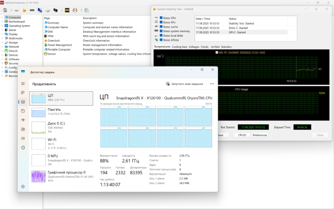
Task: Toggle the Stress local disks checkbox
Action: click(x=161, y=35)
